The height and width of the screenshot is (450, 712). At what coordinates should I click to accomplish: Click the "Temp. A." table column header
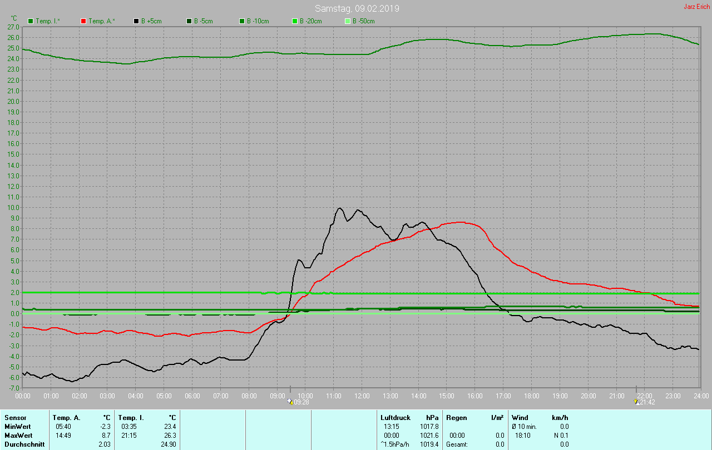point(67,418)
